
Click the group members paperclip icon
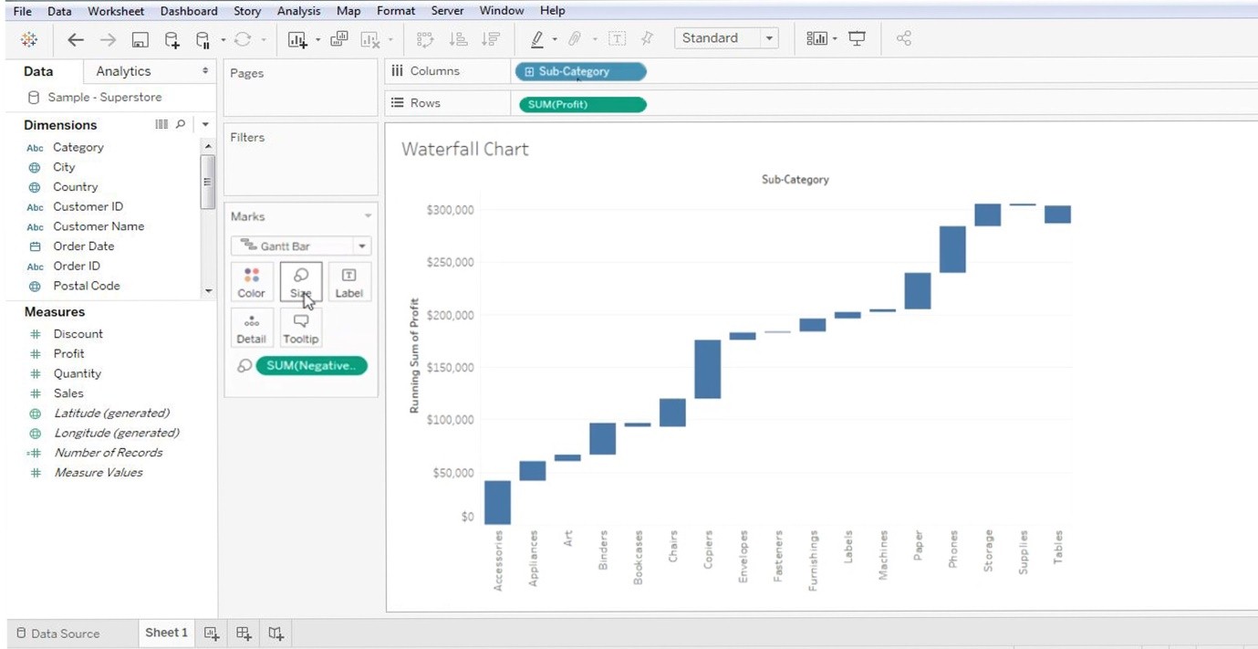pos(575,39)
